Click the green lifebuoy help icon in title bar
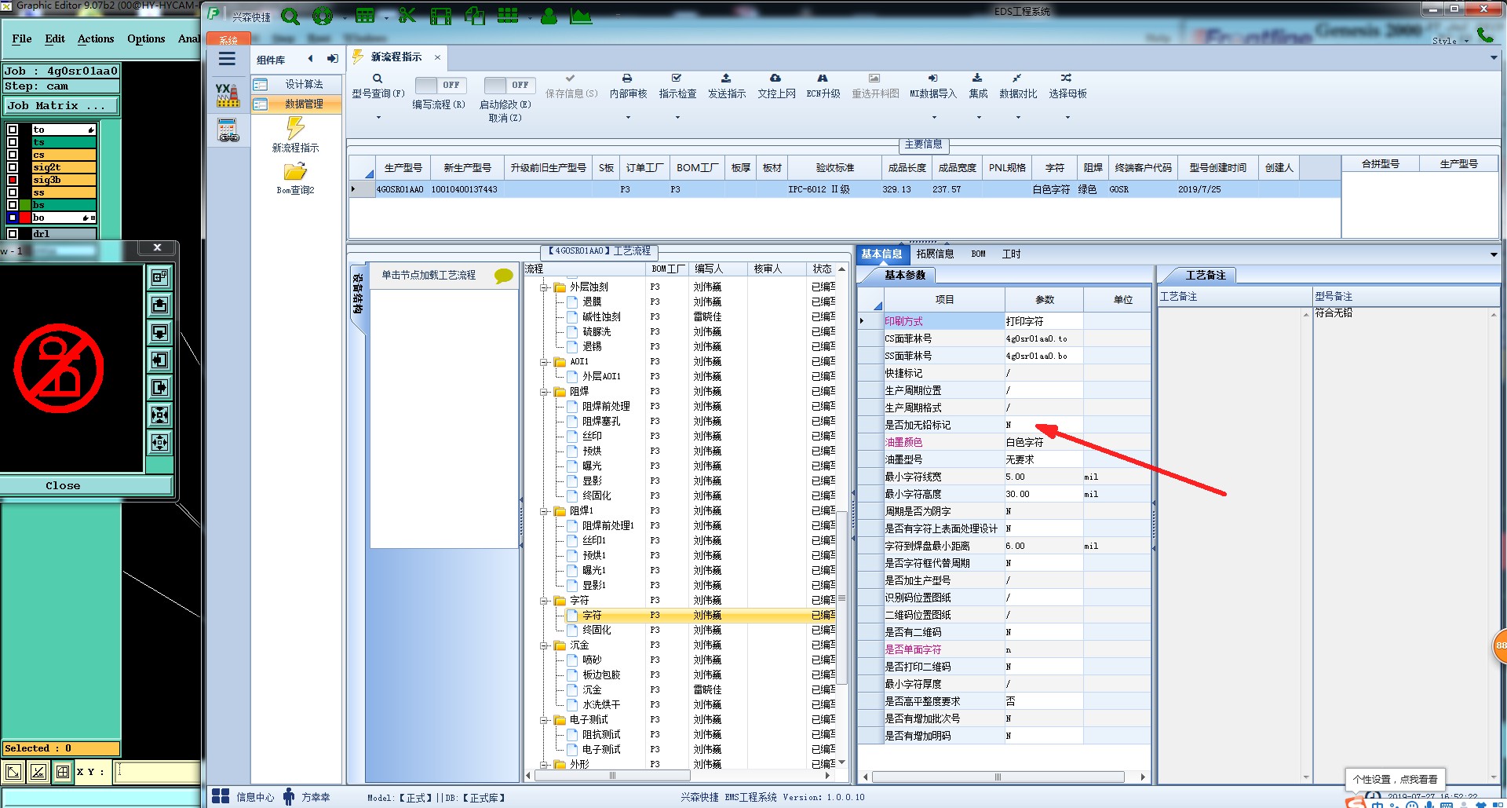Image resolution: width=1507 pixels, height=808 pixels. point(323,16)
